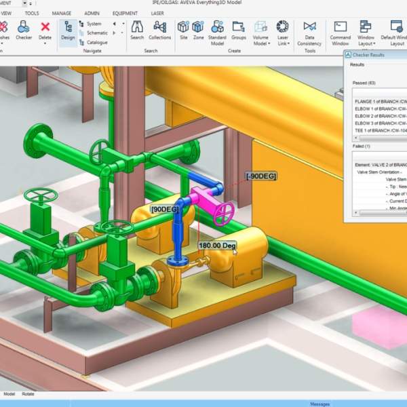Select Catalogue in Navigate group

point(96,42)
